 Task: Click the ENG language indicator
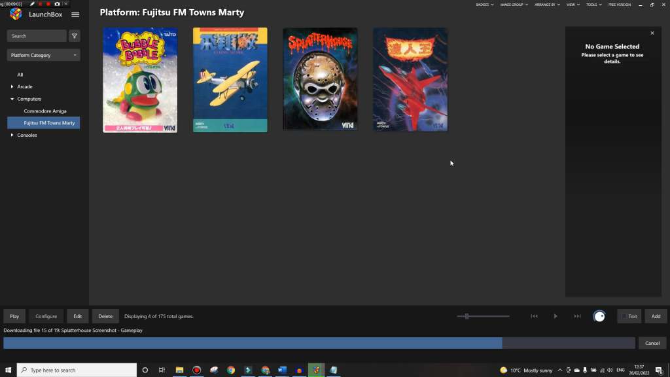(x=620, y=370)
